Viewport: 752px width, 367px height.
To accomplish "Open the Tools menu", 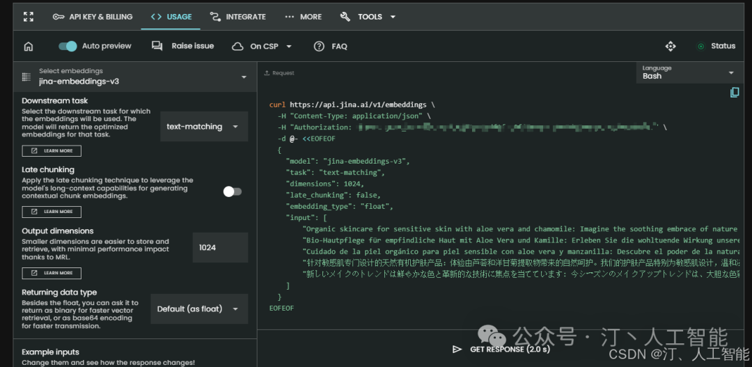I will [368, 17].
